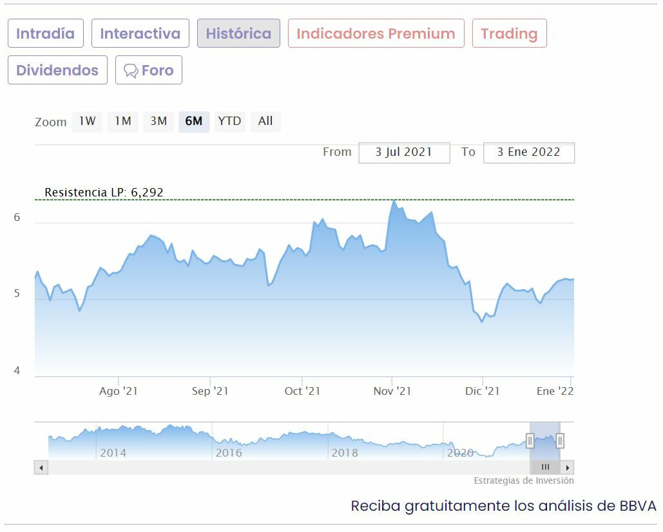Image resolution: width=663 pixels, height=532 pixels.
Task: Select the 6M zoom button
Action: click(x=194, y=121)
